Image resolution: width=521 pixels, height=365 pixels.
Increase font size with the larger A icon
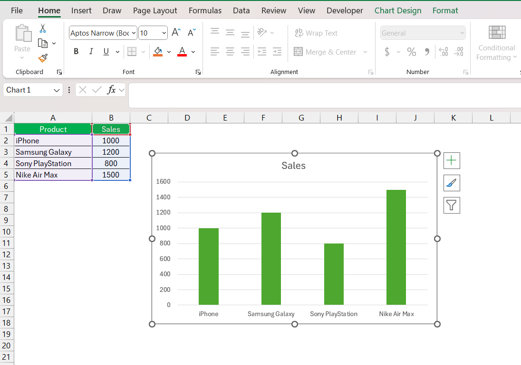click(176, 33)
